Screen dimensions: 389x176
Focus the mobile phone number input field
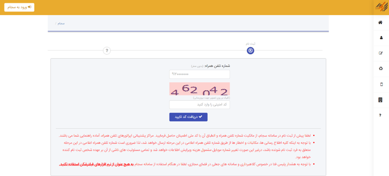(x=199, y=74)
